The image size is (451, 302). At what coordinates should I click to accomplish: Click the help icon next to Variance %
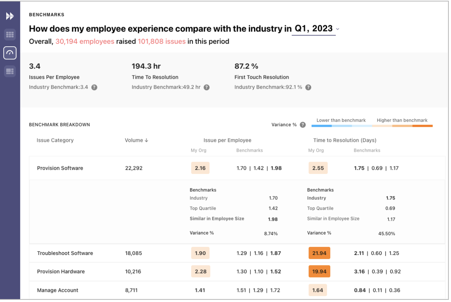303,124
